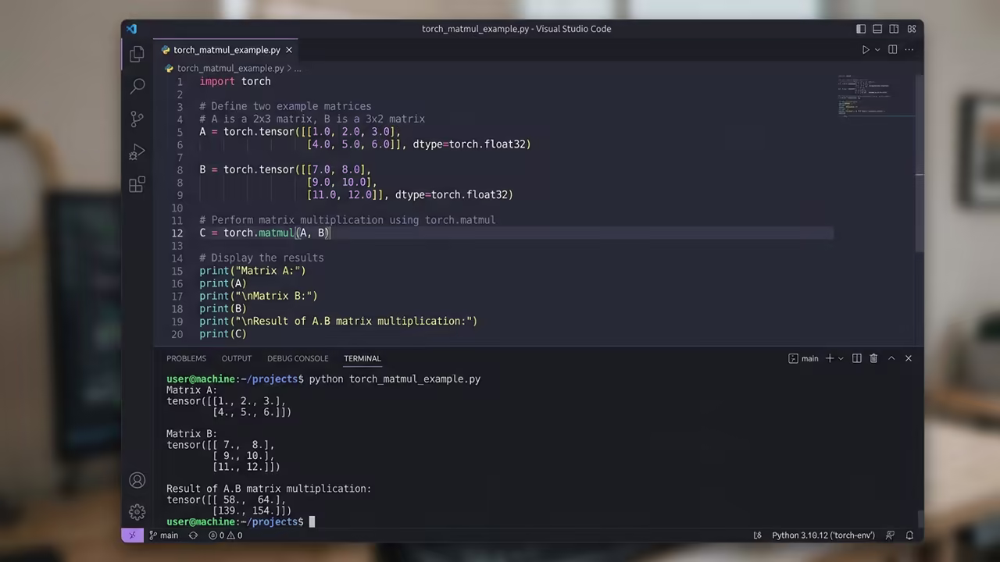
Task: Close the terminal panel
Action: (x=908, y=358)
